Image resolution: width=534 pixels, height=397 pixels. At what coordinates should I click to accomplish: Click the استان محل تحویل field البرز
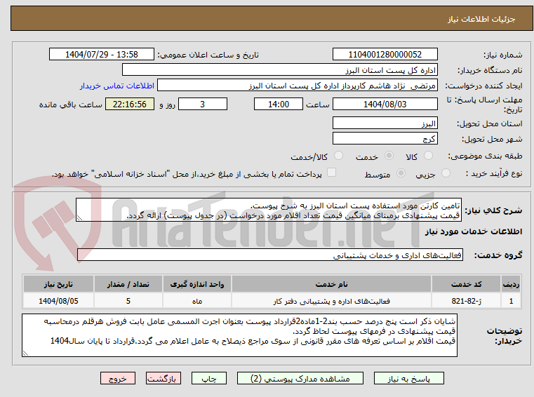point(385,123)
